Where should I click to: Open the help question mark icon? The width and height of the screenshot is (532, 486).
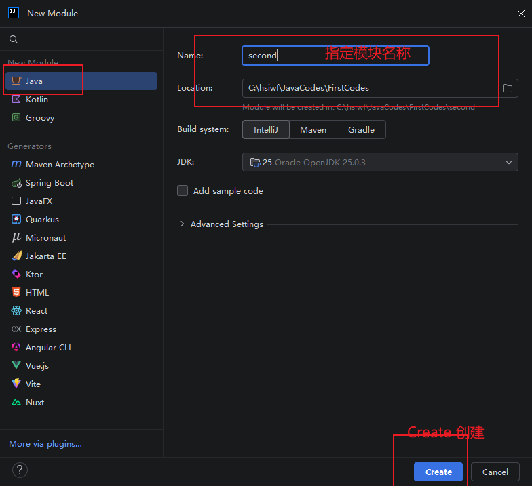point(20,470)
